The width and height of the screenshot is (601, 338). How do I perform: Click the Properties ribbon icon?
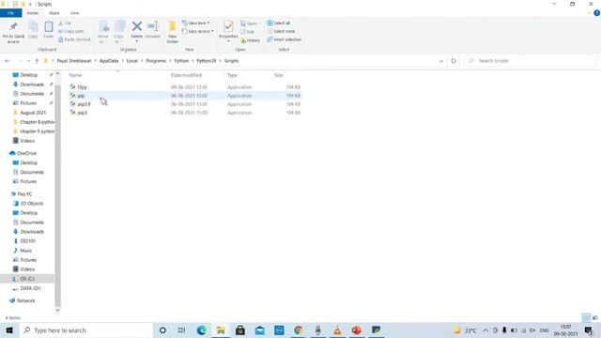click(228, 27)
